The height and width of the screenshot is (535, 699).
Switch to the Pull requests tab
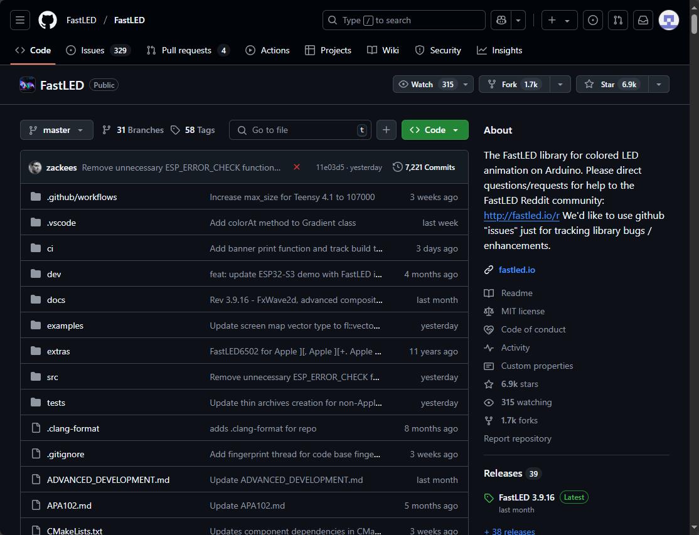[188, 50]
